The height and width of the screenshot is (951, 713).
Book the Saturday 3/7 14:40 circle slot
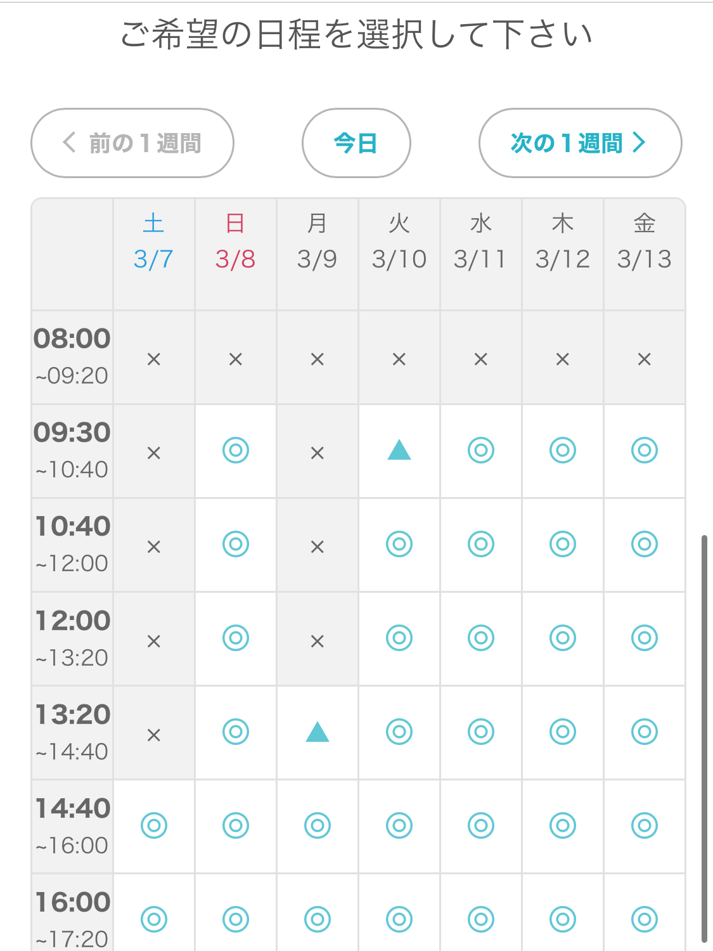154,825
